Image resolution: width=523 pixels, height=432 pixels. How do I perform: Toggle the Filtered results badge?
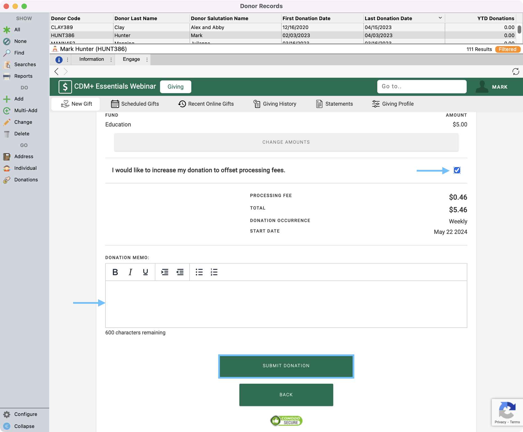(x=507, y=49)
